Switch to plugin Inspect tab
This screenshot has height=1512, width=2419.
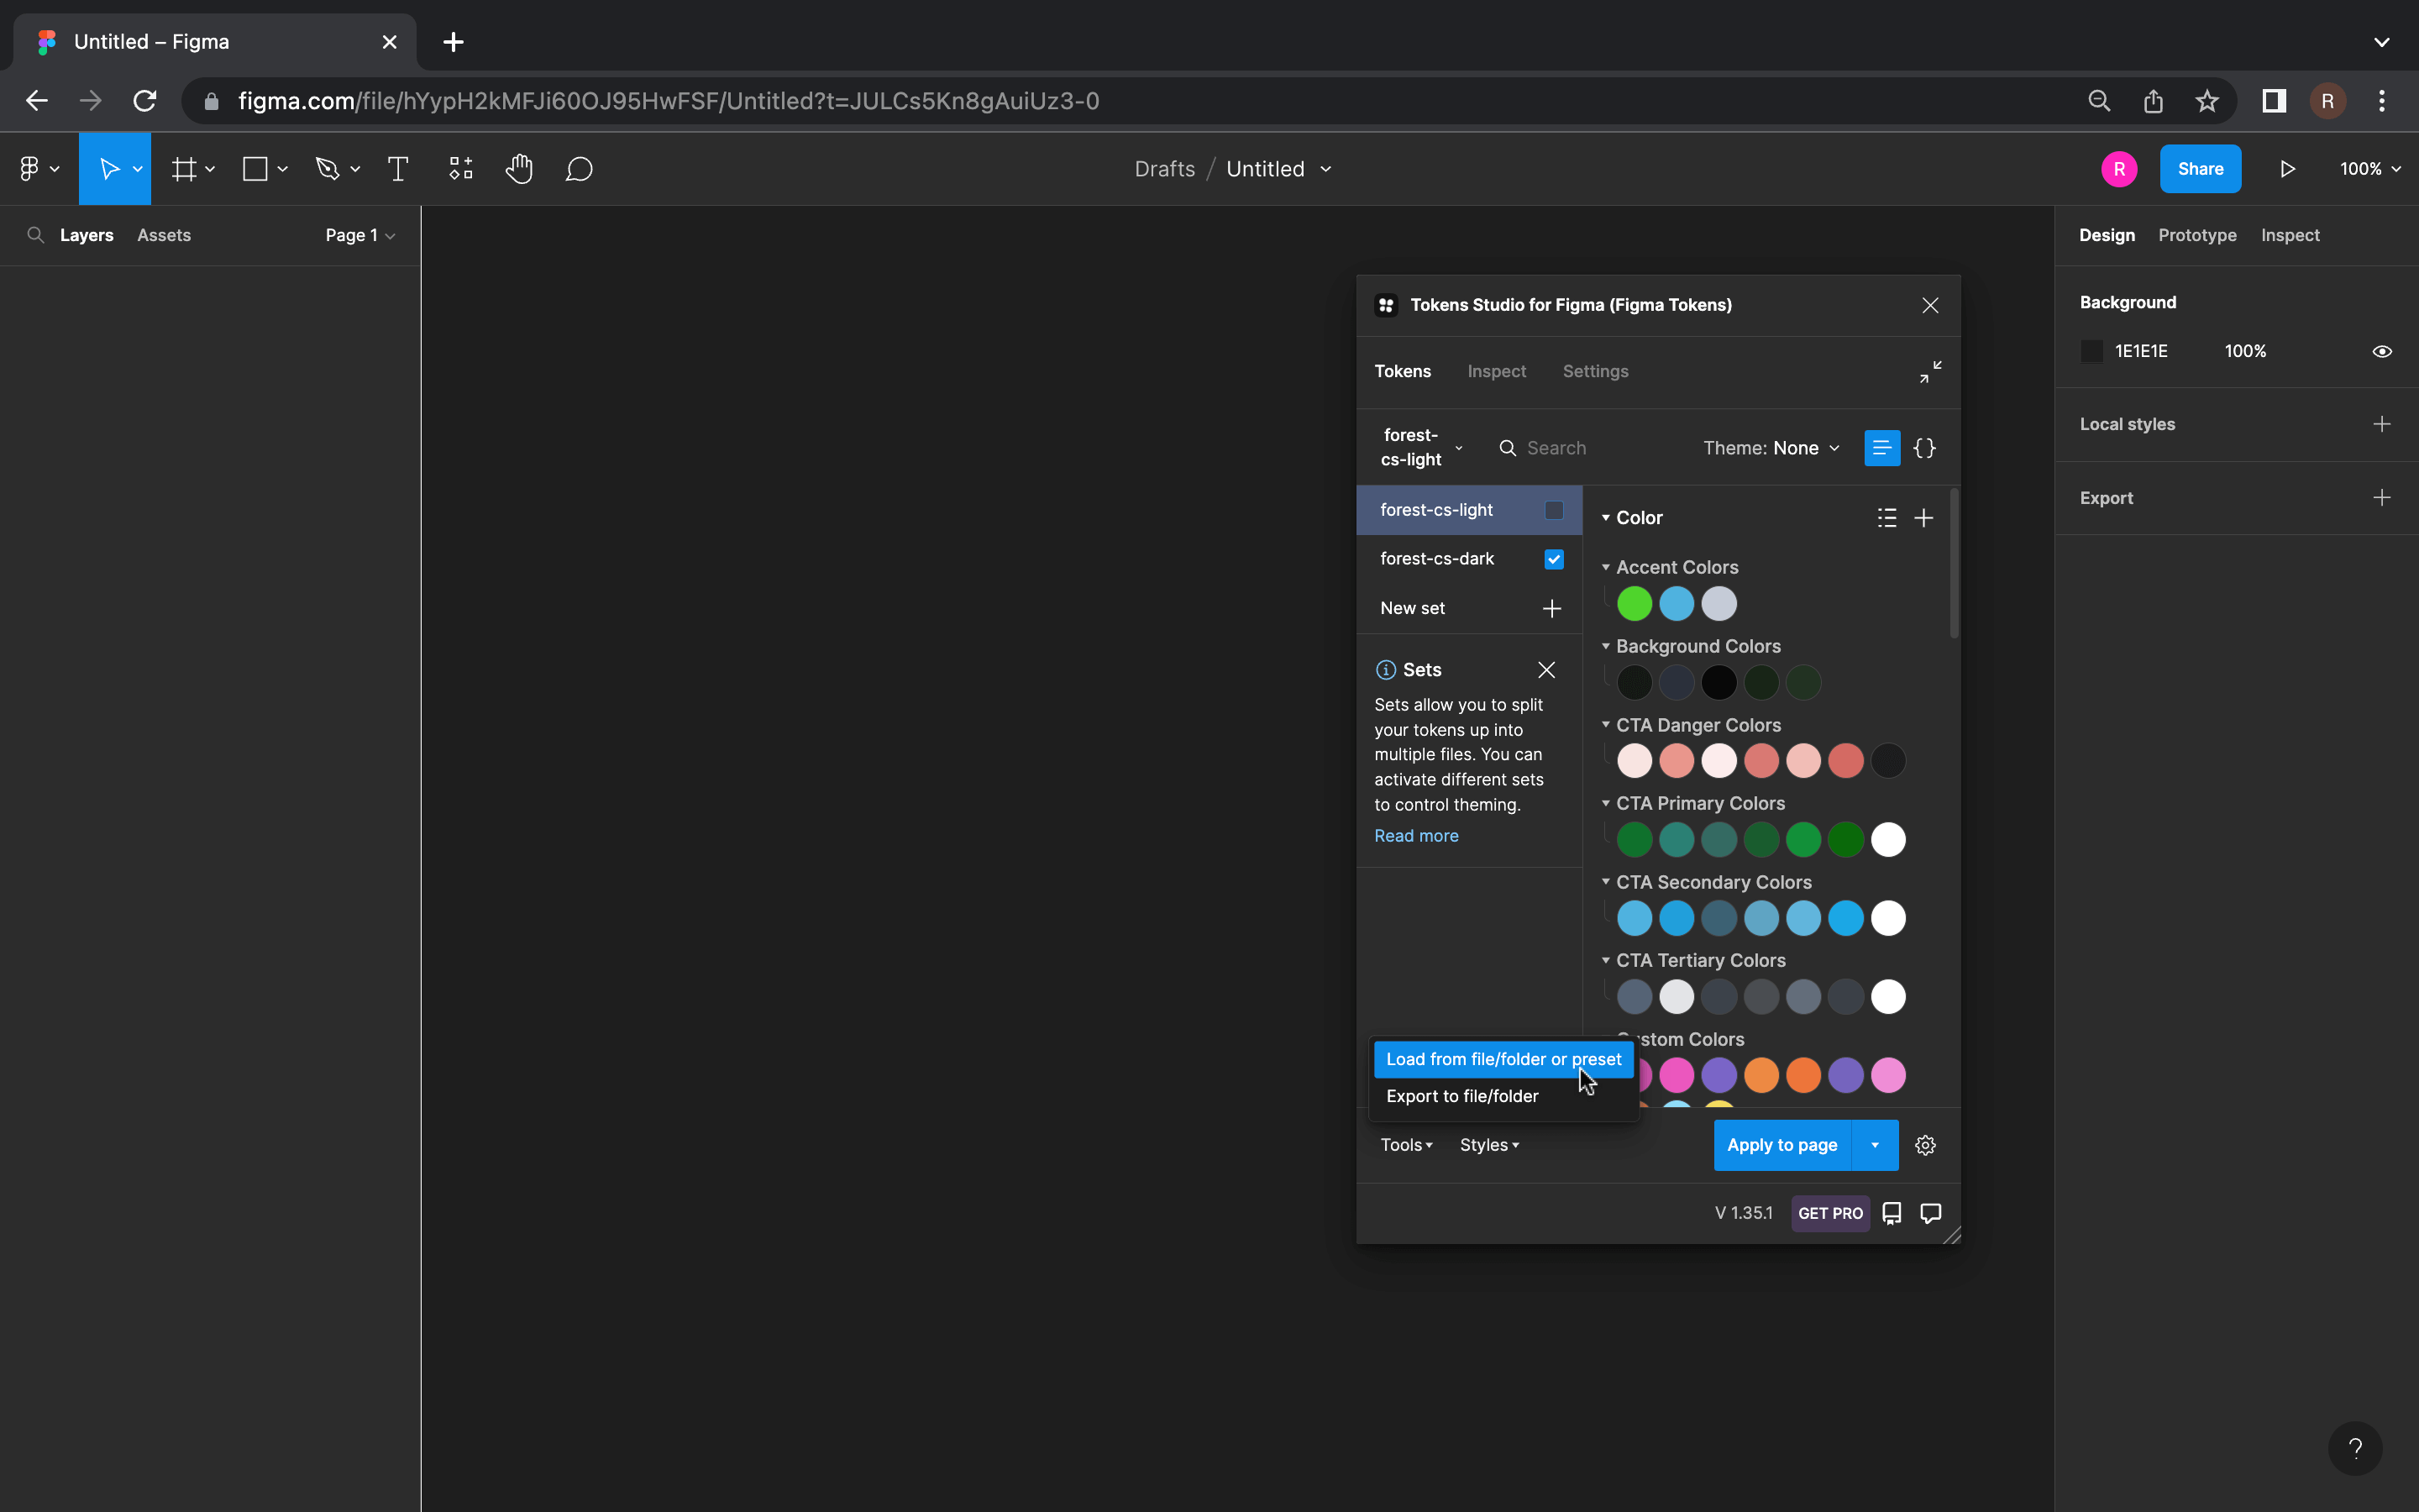1497,371
